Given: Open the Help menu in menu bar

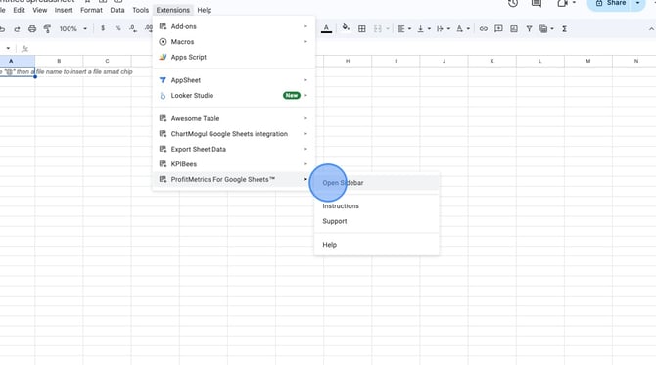Looking at the screenshot, I should point(205,10).
